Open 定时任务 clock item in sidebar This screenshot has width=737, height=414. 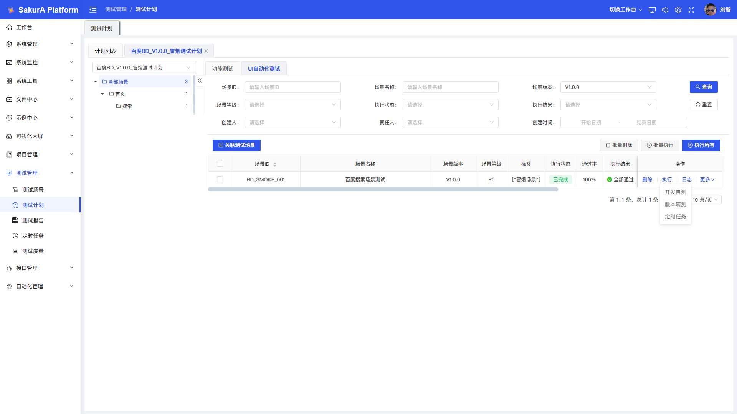pos(33,236)
